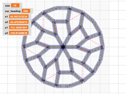This screenshot has width=126, height=94.
Task: Click the "y2" monitor label
Action: [x=6, y=33]
